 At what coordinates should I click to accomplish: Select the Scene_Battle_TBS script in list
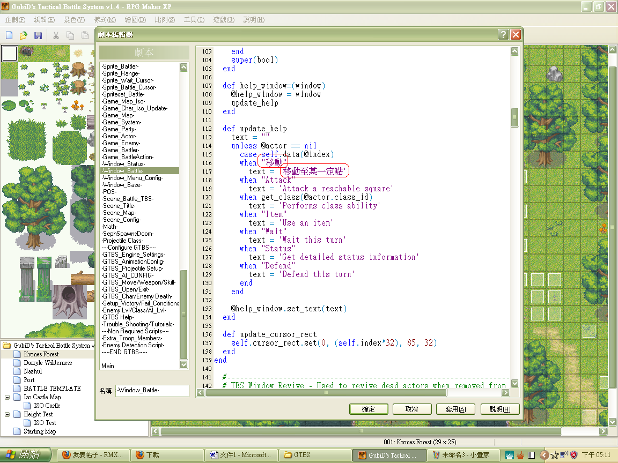(x=139, y=199)
